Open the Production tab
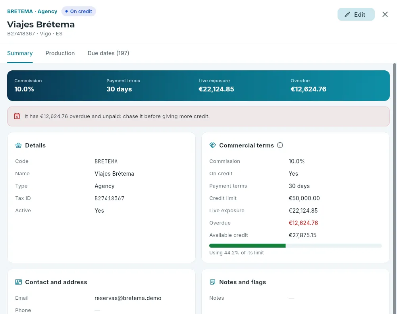 pos(60,53)
